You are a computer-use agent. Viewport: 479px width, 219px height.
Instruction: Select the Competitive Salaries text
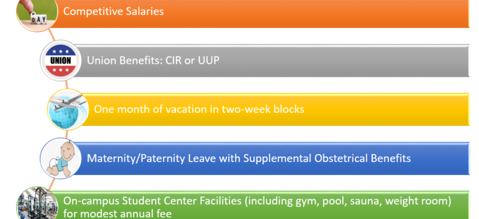113,11
